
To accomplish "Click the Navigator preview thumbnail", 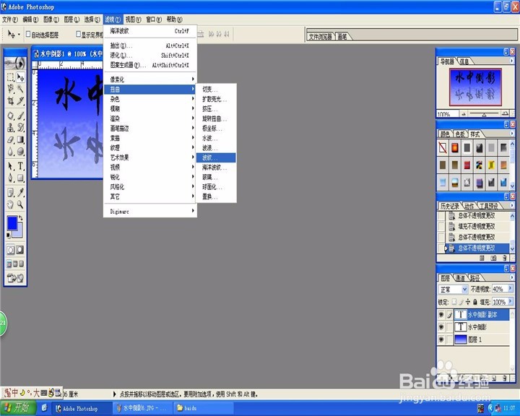I will tap(475, 87).
